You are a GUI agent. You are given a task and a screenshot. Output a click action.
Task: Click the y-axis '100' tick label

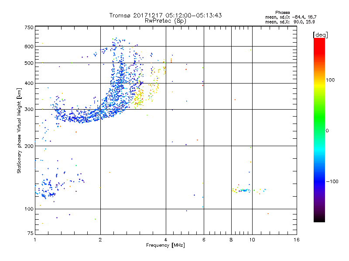tap(29, 209)
